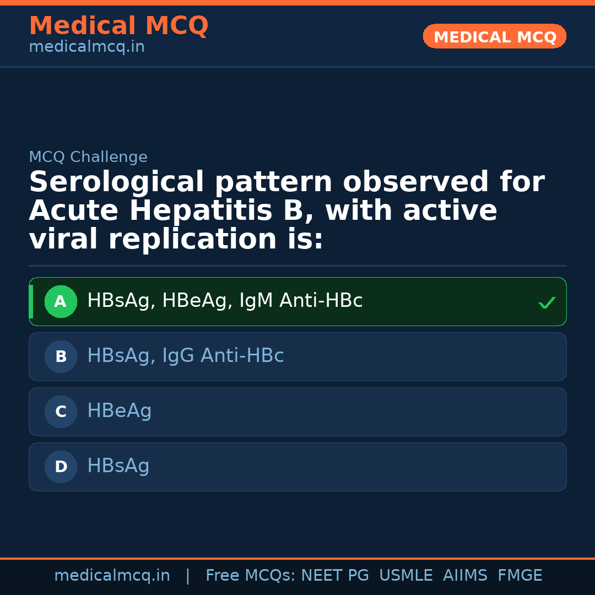The width and height of the screenshot is (595, 595).
Task: Select the "HBsAg, HBeAg, IgM Anti-HBc" answer text
Action: pos(225,301)
